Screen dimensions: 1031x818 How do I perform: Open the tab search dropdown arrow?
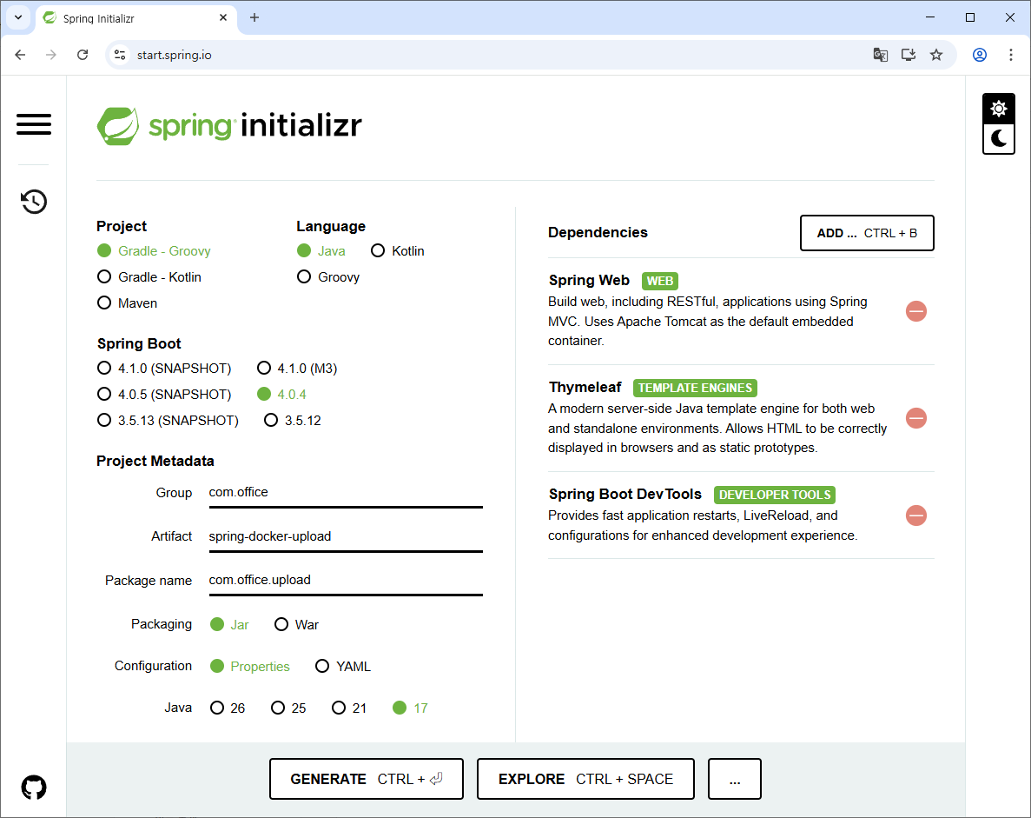(18, 17)
